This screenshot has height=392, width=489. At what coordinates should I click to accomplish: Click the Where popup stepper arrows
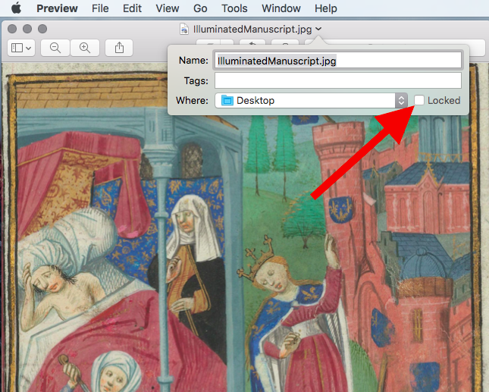tap(401, 100)
